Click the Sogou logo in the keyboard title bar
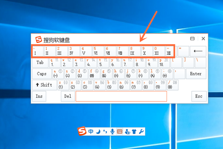Screen dimensions: 223x149 click(39, 39)
